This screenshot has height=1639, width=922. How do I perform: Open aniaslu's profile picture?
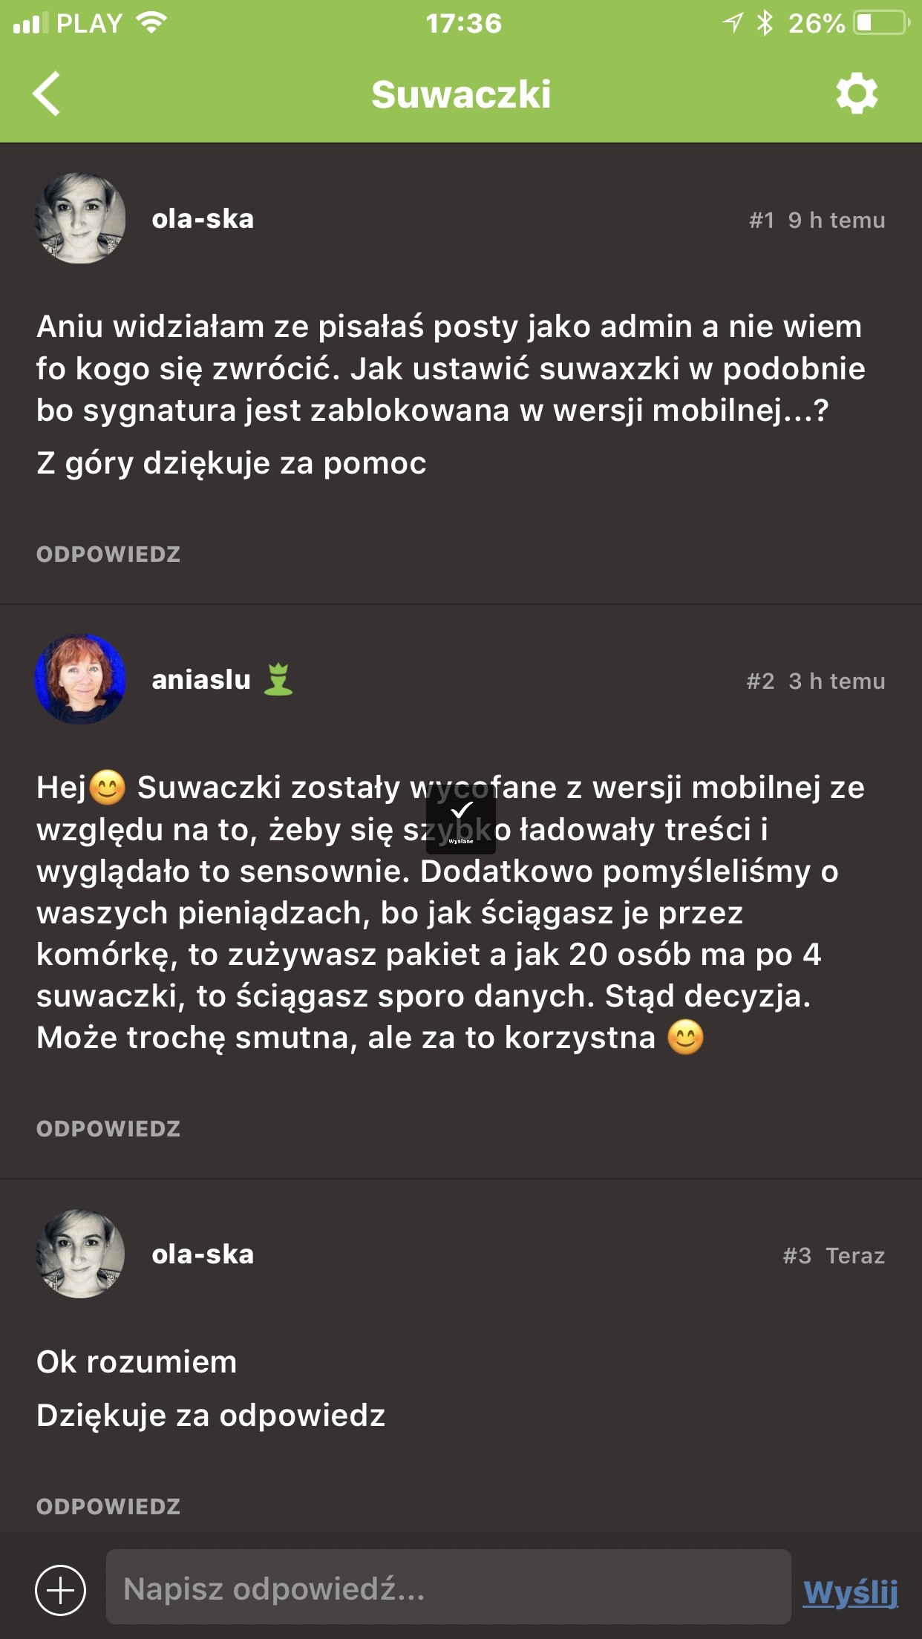click(x=80, y=679)
